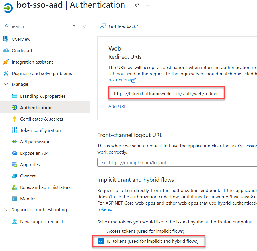Collapse the Support + Troubleshooting section

pos(6,209)
